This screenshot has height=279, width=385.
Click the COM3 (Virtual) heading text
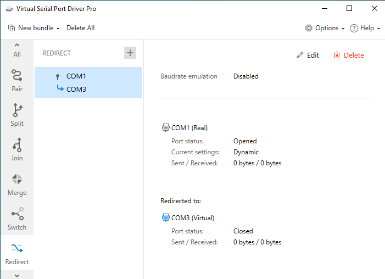tap(193, 218)
